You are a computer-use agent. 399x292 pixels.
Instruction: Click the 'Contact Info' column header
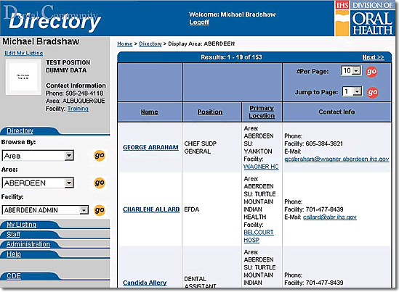point(336,112)
